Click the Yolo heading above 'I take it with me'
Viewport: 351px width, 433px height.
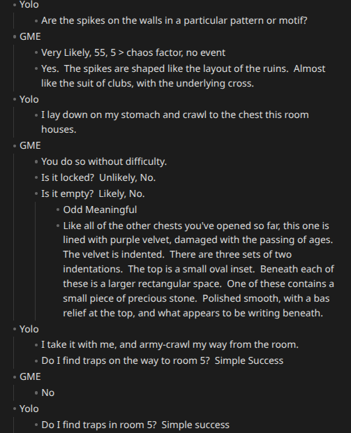(29, 329)
